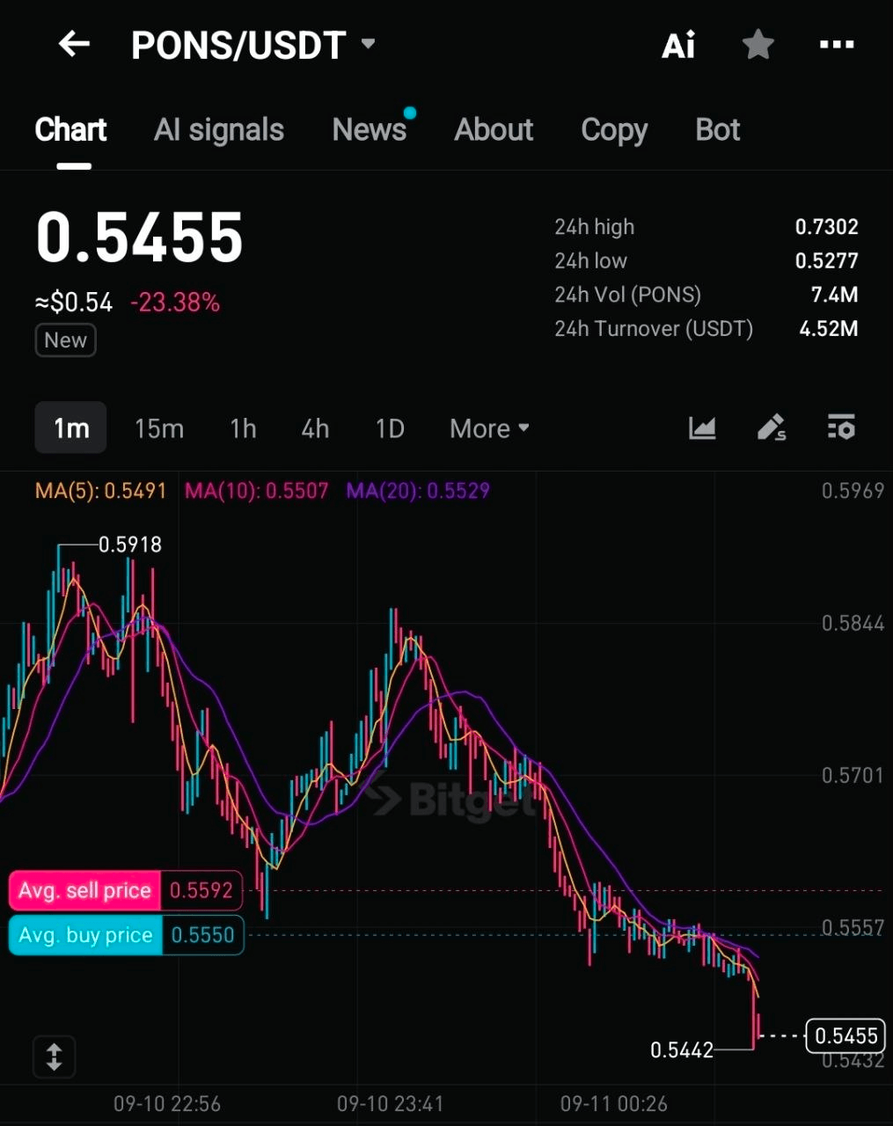
Task: Tap the ≈$0.54 fiat price
Action: 74,303
